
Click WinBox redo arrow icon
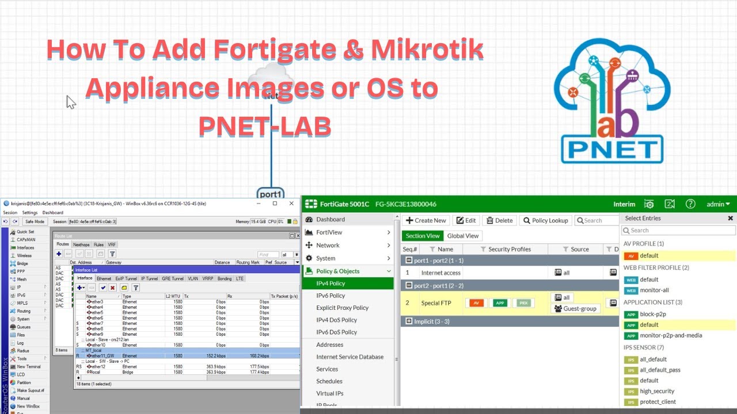[14, 221]
